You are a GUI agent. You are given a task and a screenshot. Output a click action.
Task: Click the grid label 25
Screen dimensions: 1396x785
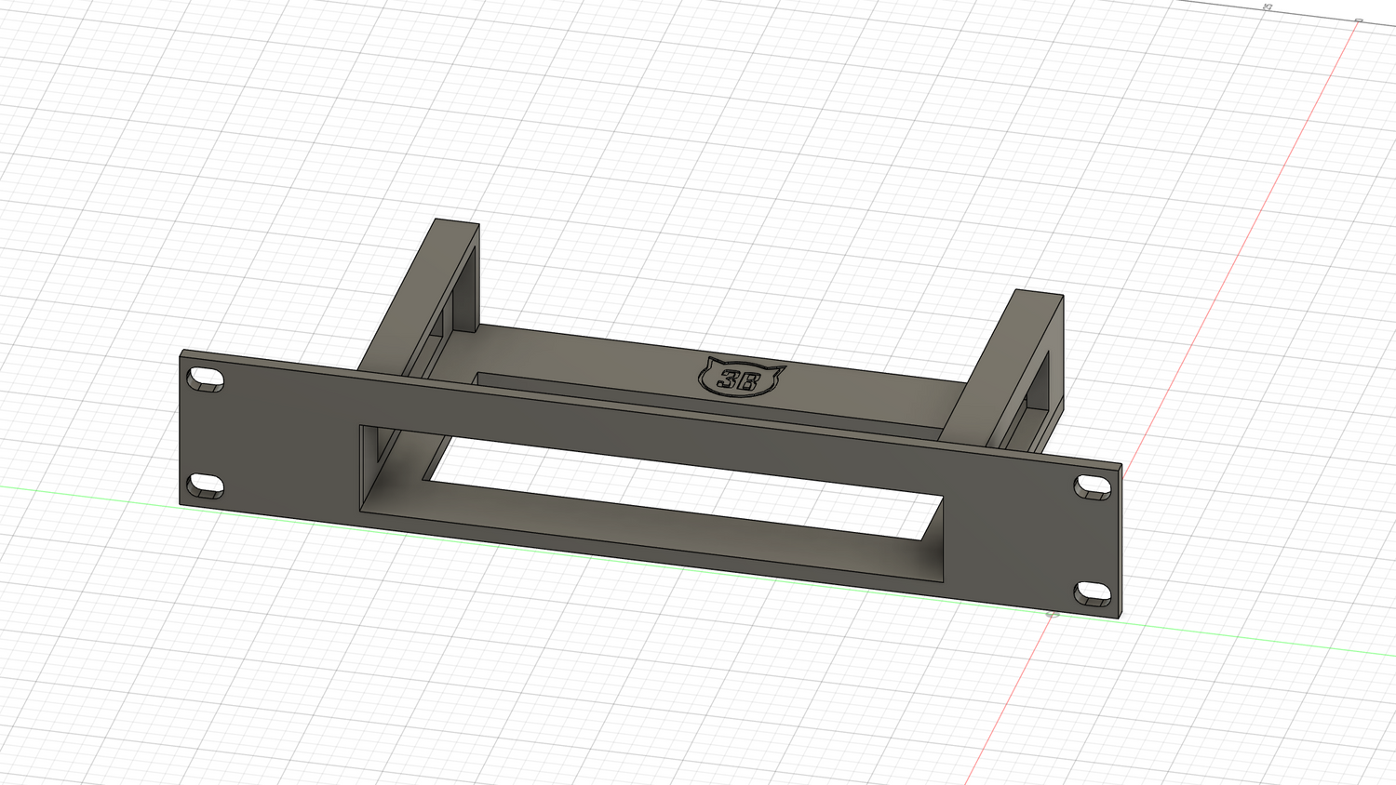[1267, 7]
